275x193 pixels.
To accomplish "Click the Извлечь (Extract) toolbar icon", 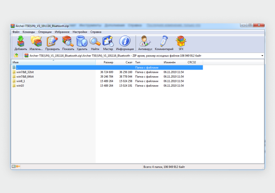I will click(x=36, y=43).
